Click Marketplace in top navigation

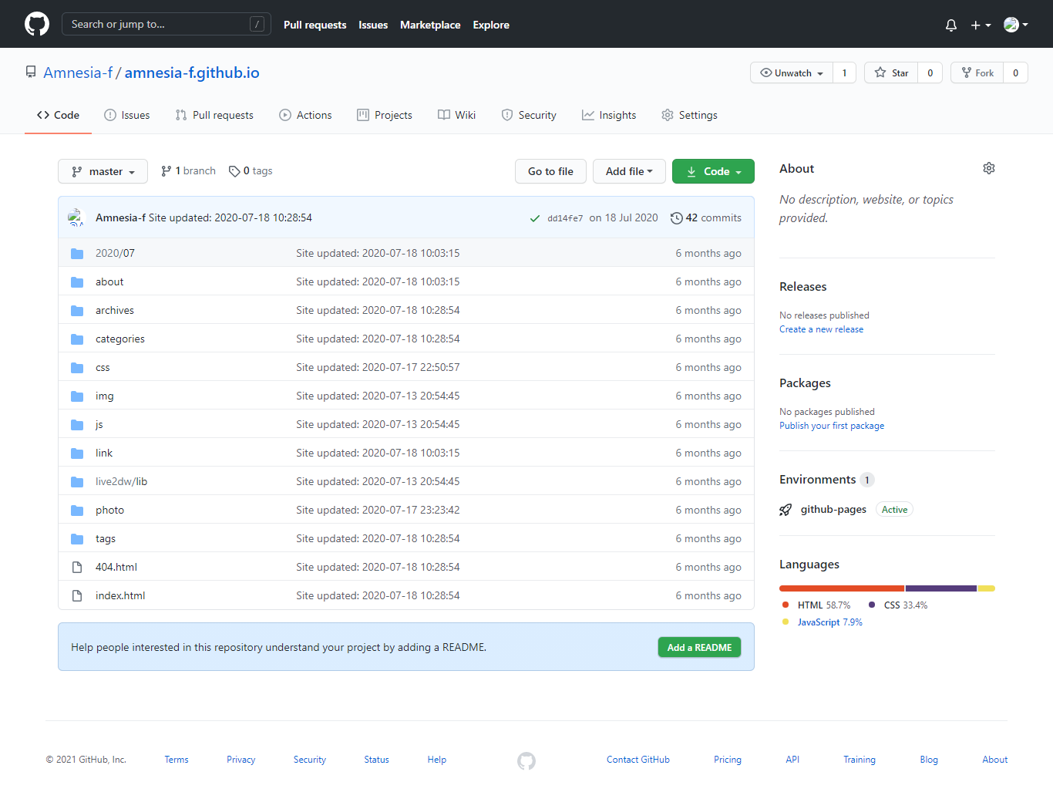coord(430,25)
